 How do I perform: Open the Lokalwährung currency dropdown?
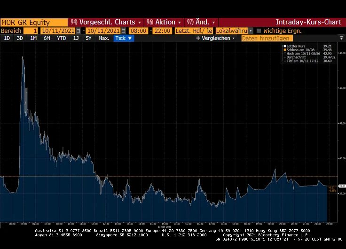[x=234, y=31]
